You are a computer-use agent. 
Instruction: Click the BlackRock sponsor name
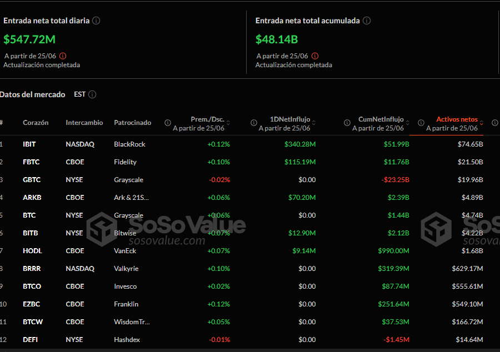(130, 144)
